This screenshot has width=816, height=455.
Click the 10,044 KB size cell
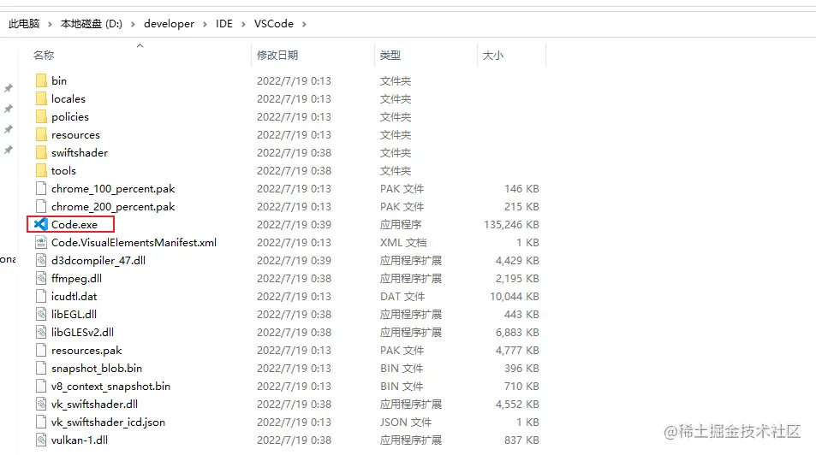pyautogui.click(x=515, y=297)
